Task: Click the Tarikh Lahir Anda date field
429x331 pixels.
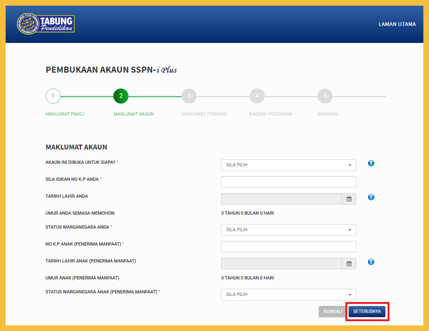Action: pyautogui.click(x=281, y=199)
